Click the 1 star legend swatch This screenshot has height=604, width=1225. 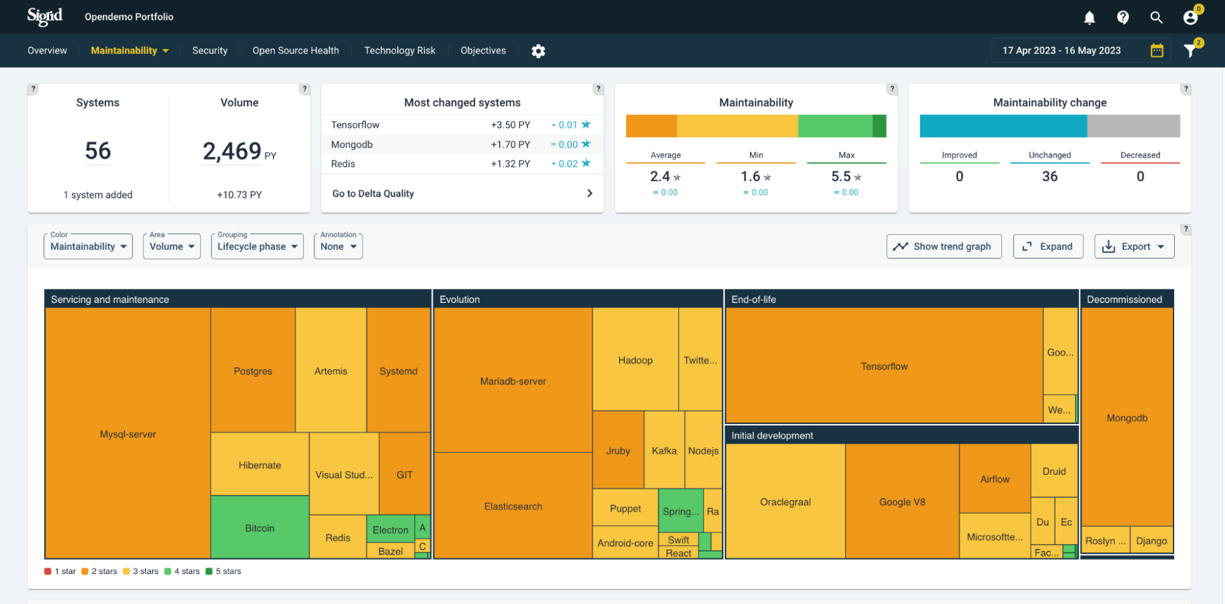48,572
